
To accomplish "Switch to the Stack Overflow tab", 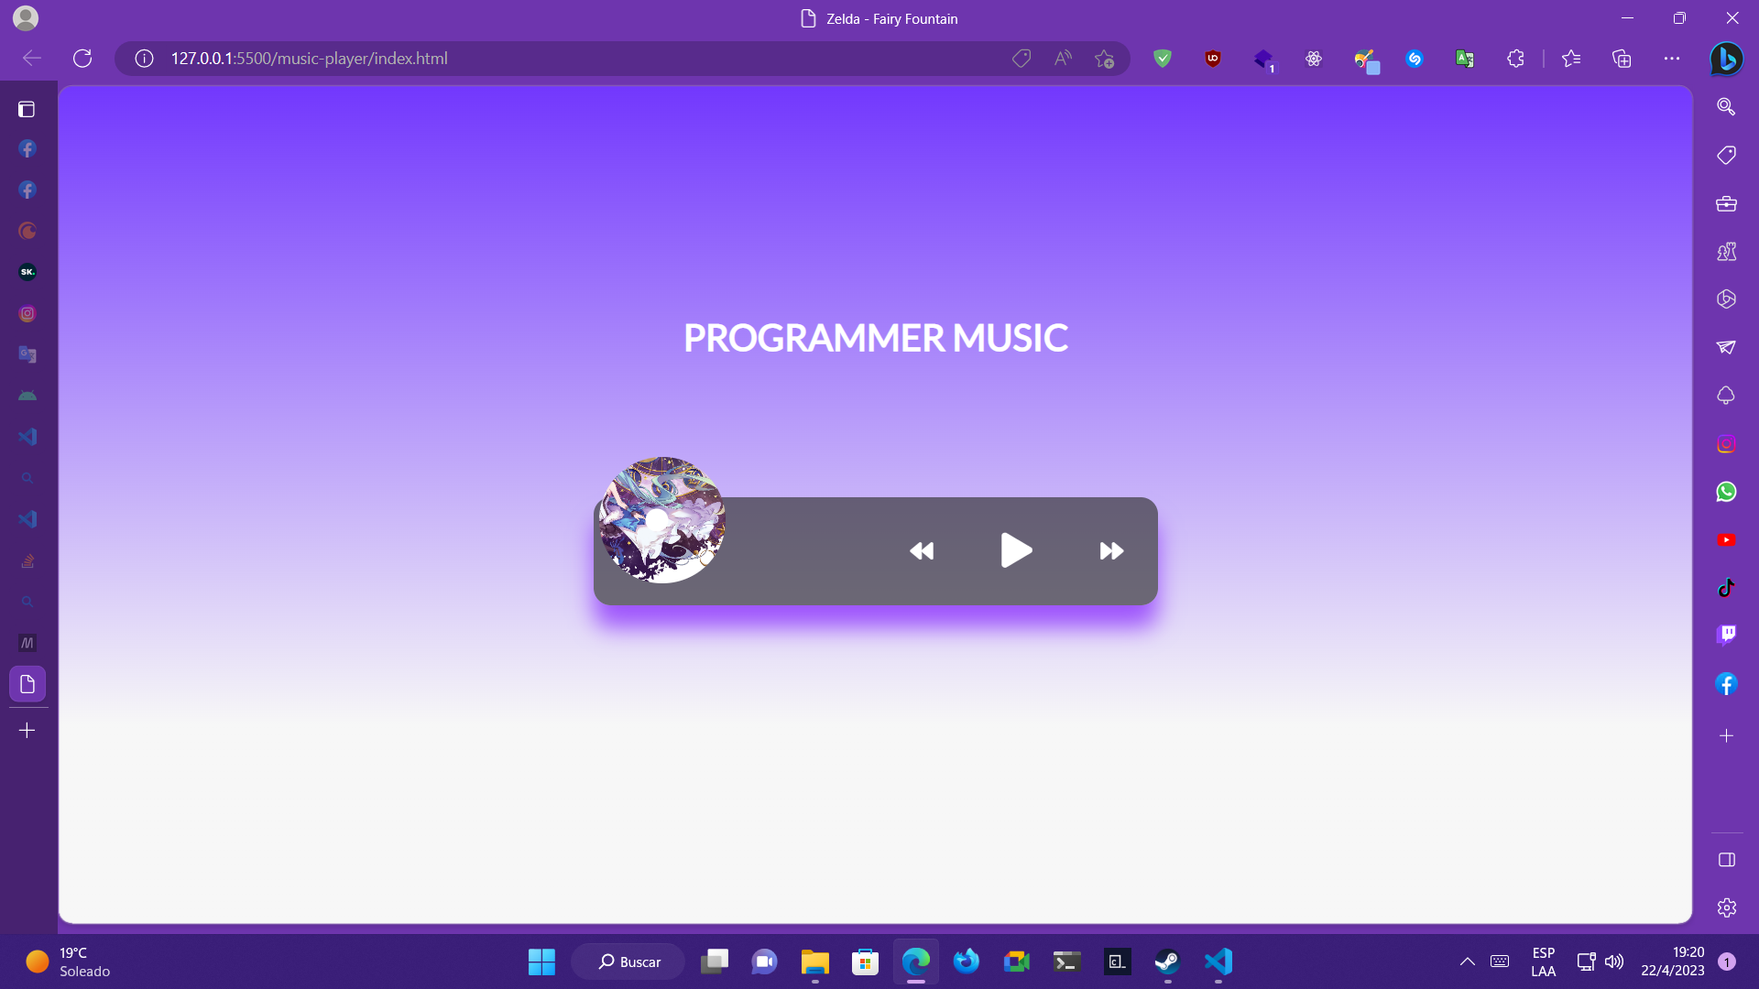I will 27,560.
